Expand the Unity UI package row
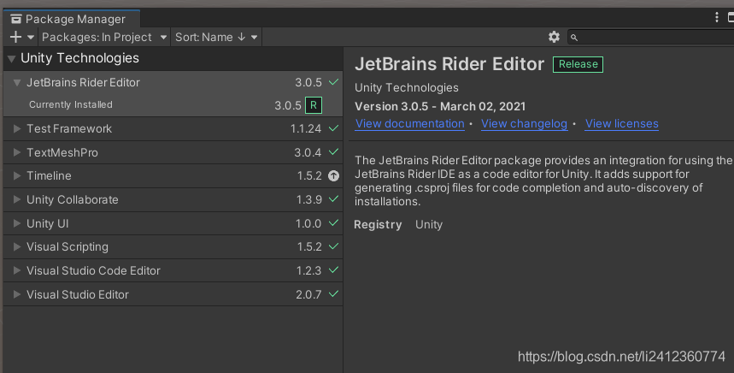Image resolution: width=734 pixels, height=373 pixels. click(17, 223)
